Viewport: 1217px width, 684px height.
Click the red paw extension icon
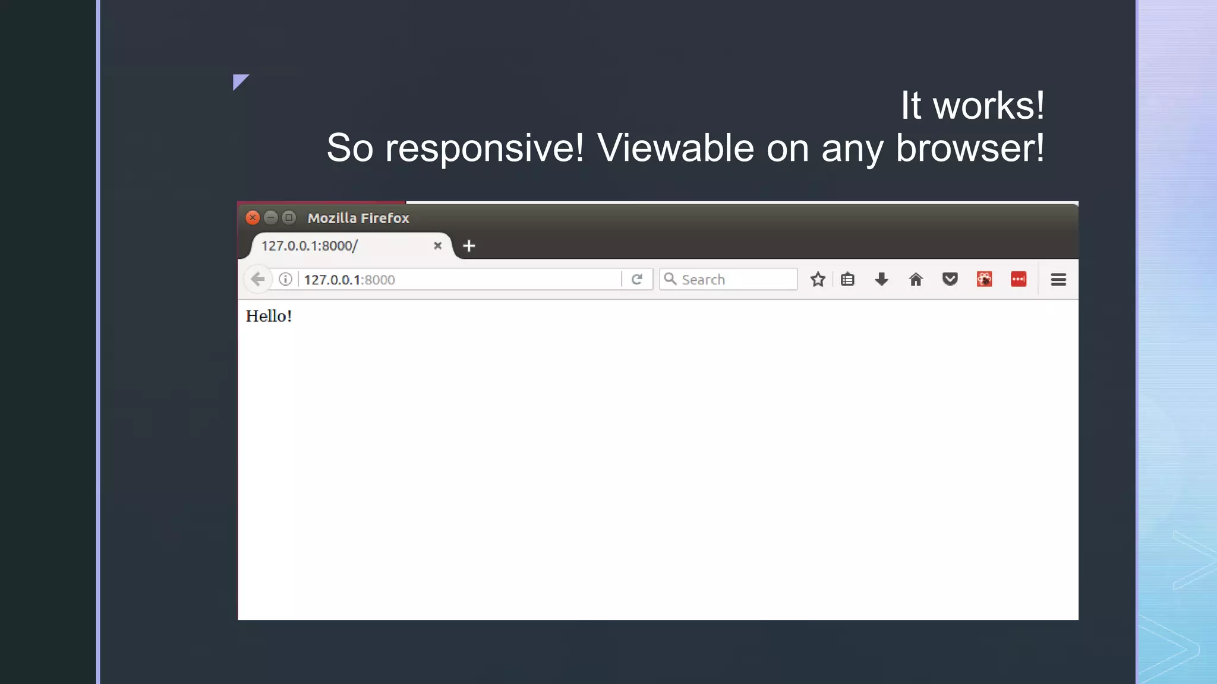[984, 279]
